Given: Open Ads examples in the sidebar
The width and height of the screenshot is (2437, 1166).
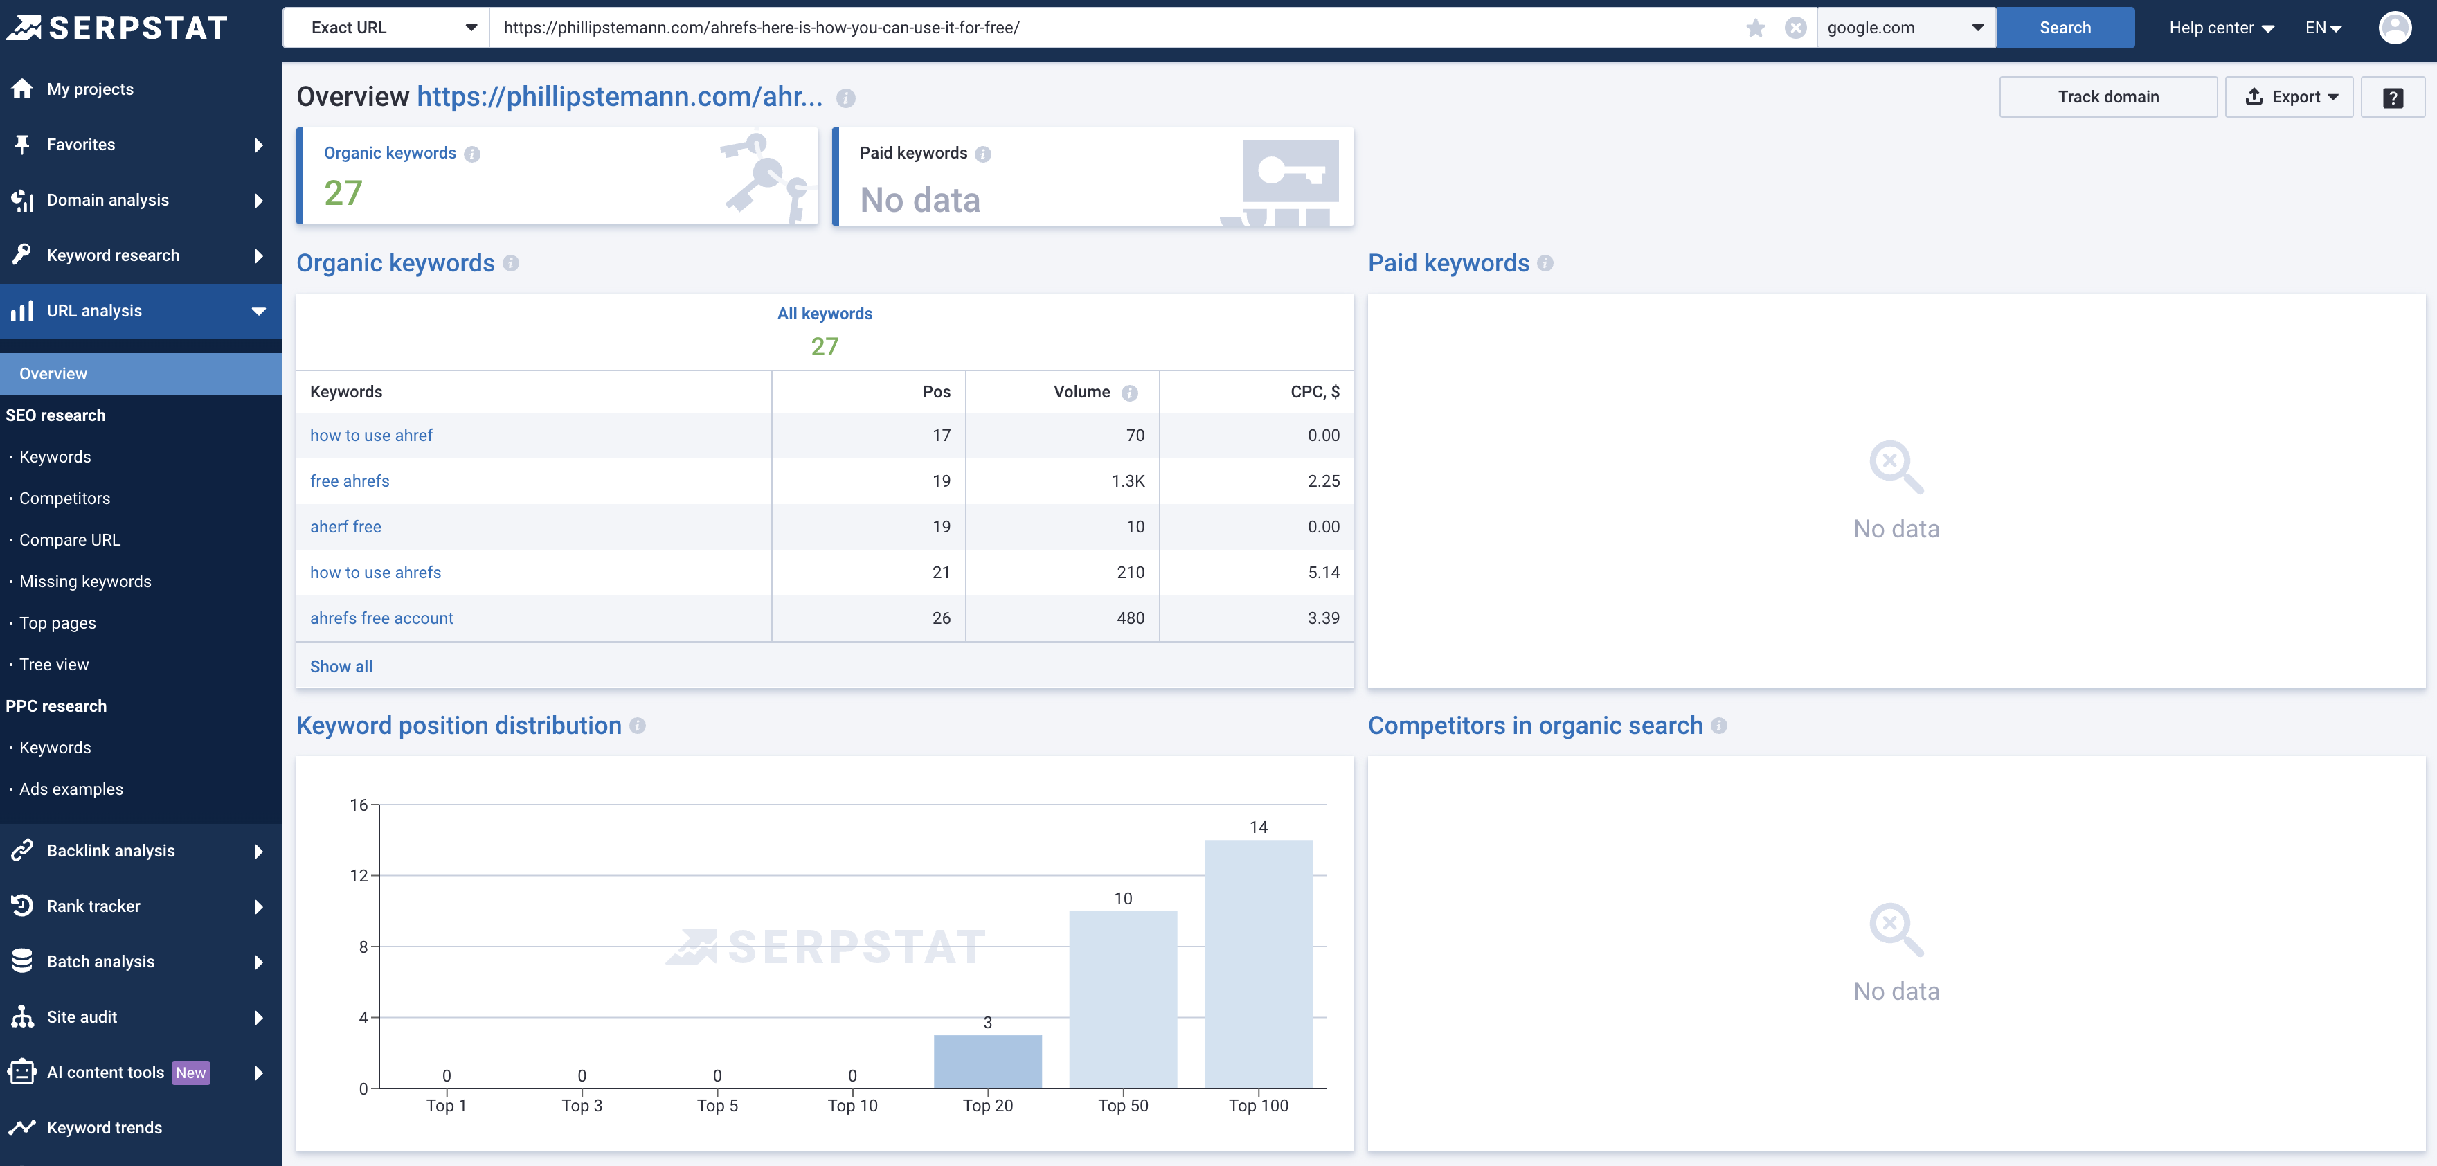Looking at the screenshot, I should point(71,789).
